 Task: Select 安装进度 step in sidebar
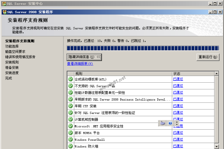tap(12, 73)
